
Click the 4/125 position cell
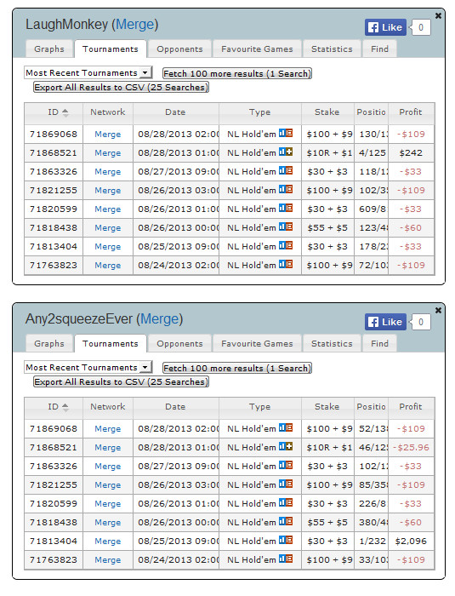(371, 152)
